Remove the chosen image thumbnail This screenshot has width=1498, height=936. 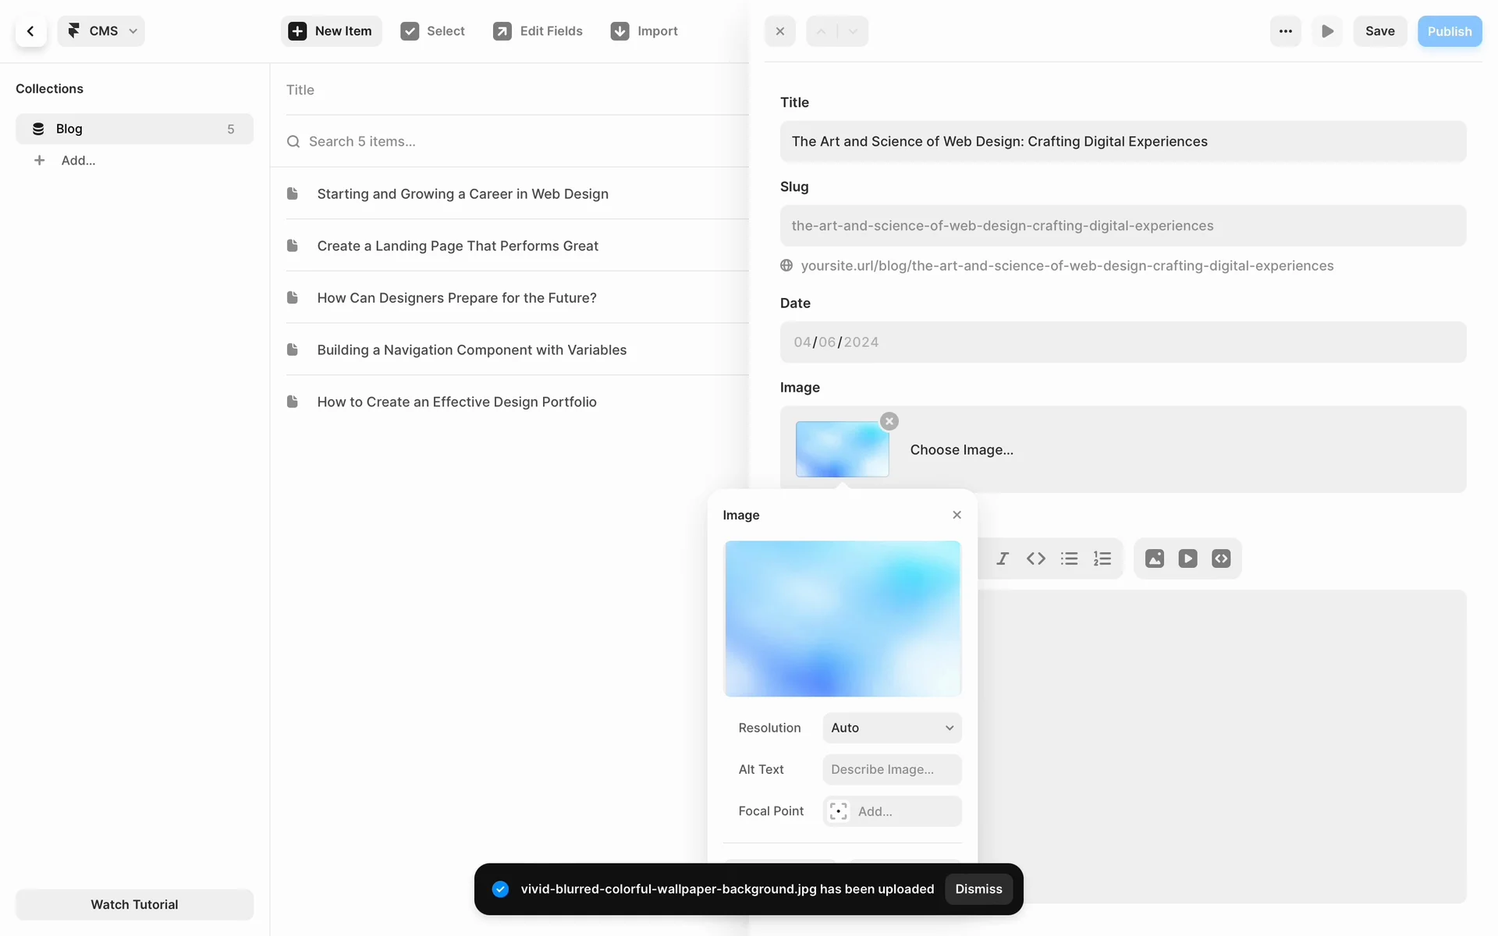889,421
